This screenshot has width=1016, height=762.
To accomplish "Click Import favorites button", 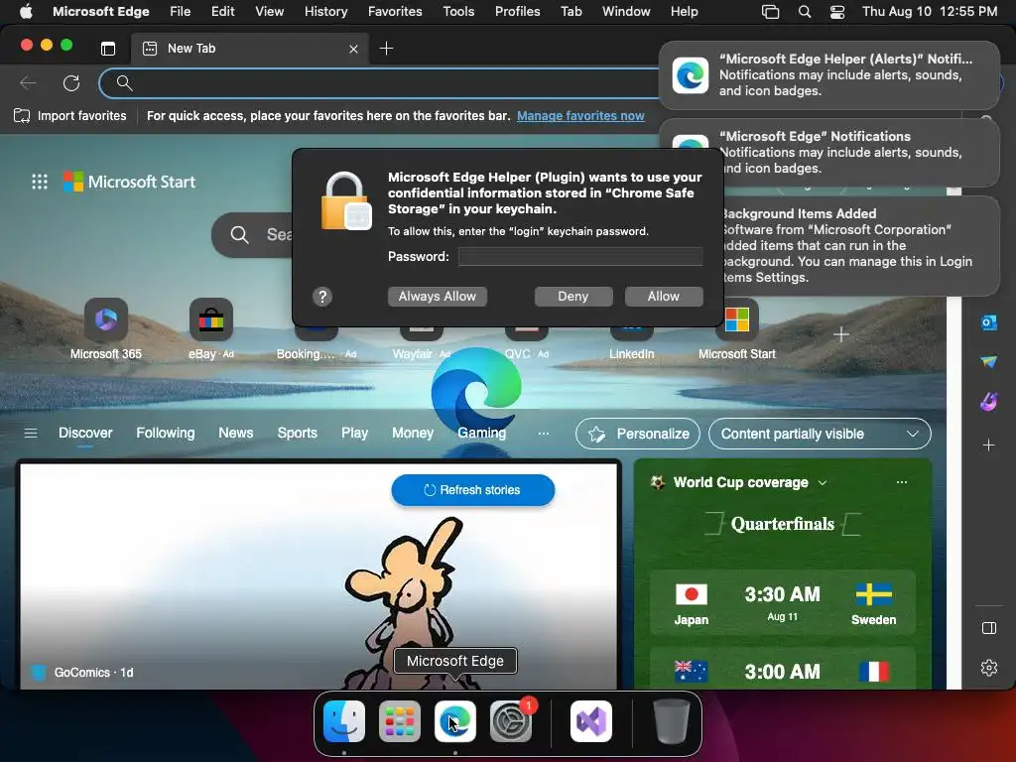I will [70, 116].
